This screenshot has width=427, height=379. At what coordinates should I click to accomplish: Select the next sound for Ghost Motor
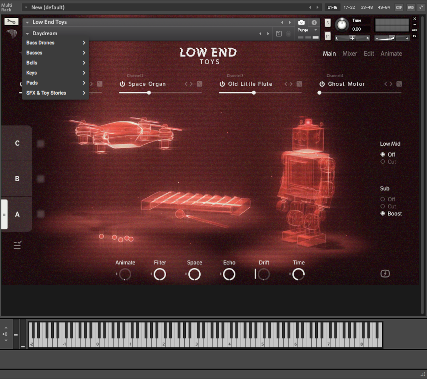[391, 84]
